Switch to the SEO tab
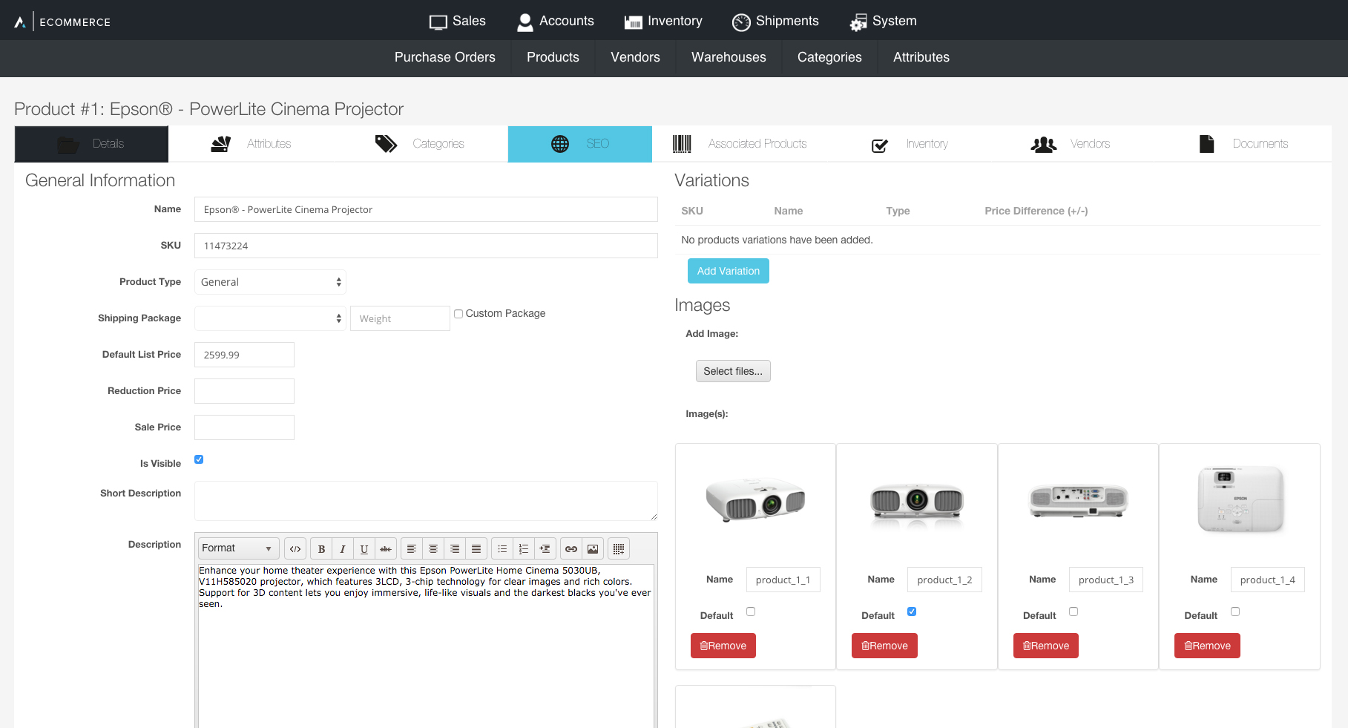The image size is (1348, 728). coord(580,144)
